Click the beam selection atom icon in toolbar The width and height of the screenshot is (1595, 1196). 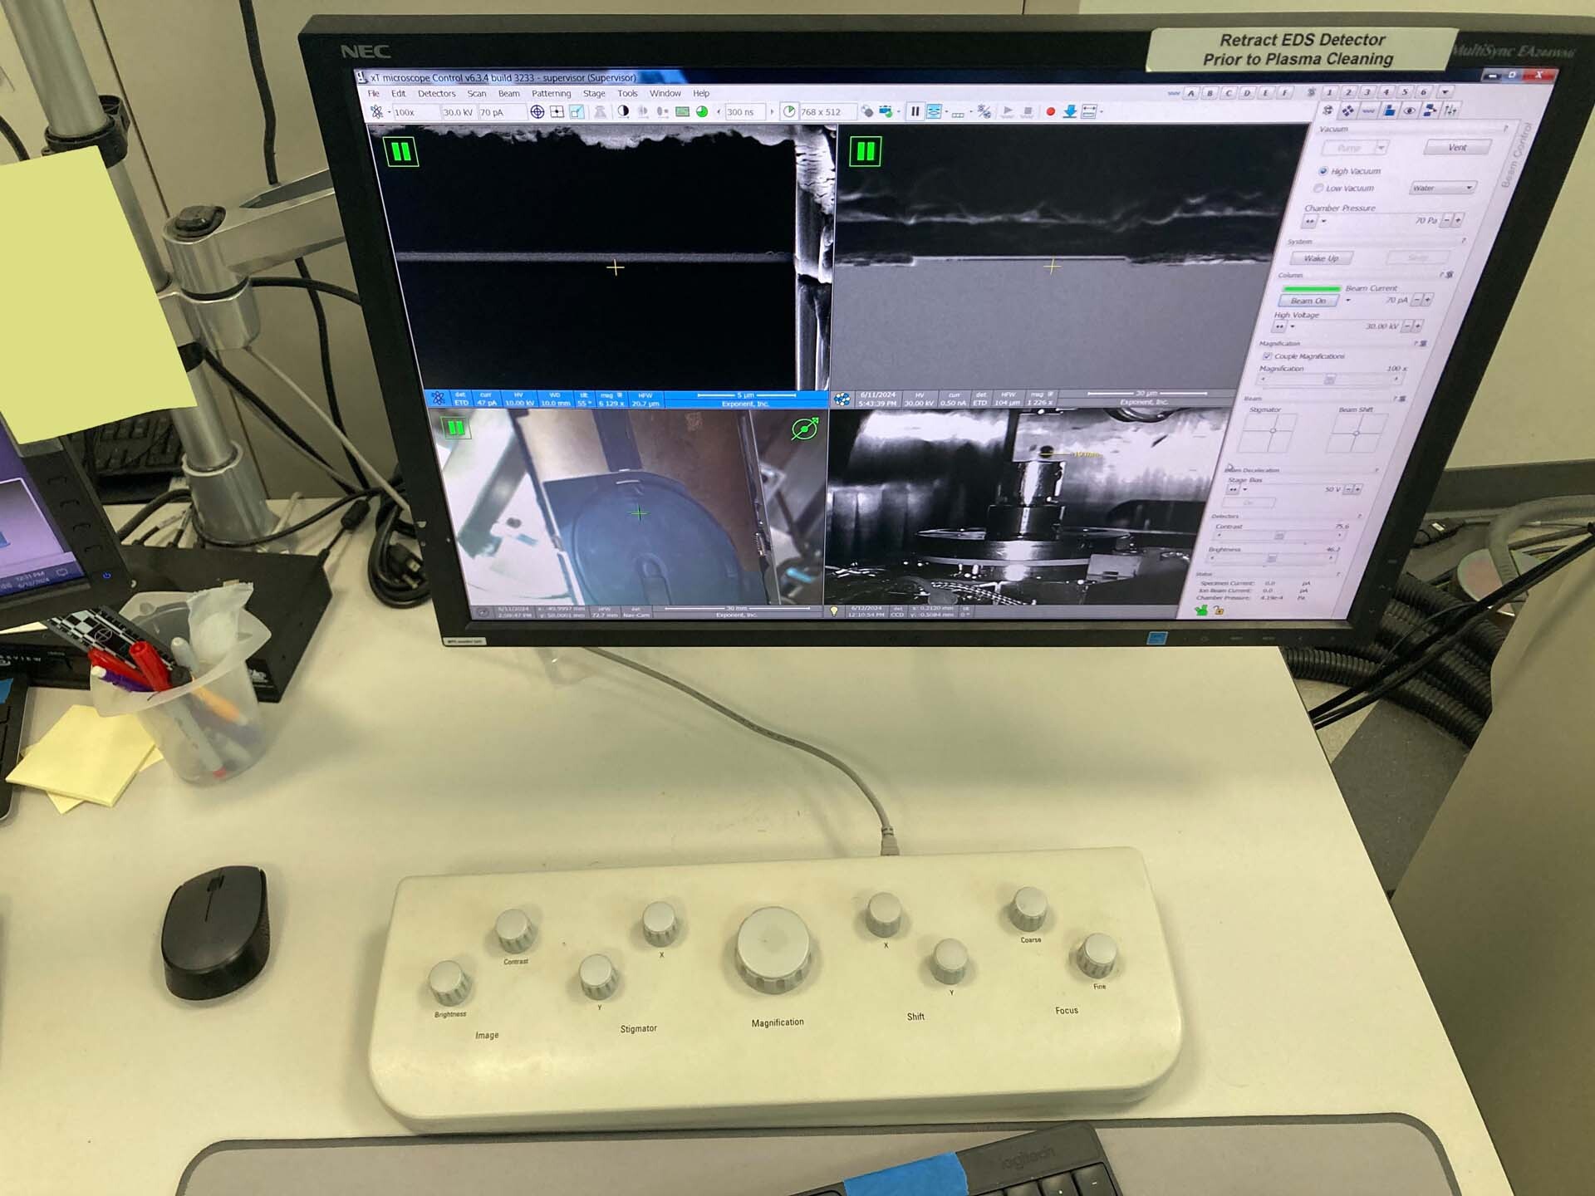[x=375, y=111]
